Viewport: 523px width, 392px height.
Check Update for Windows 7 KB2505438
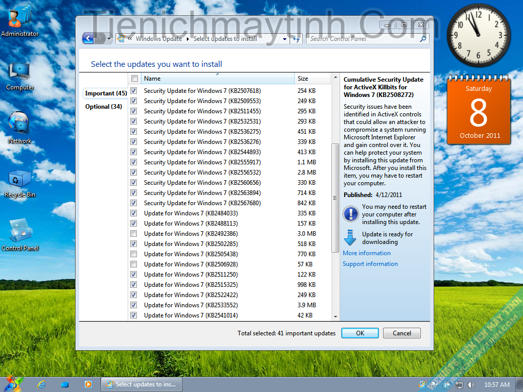(x=134, y=254)
